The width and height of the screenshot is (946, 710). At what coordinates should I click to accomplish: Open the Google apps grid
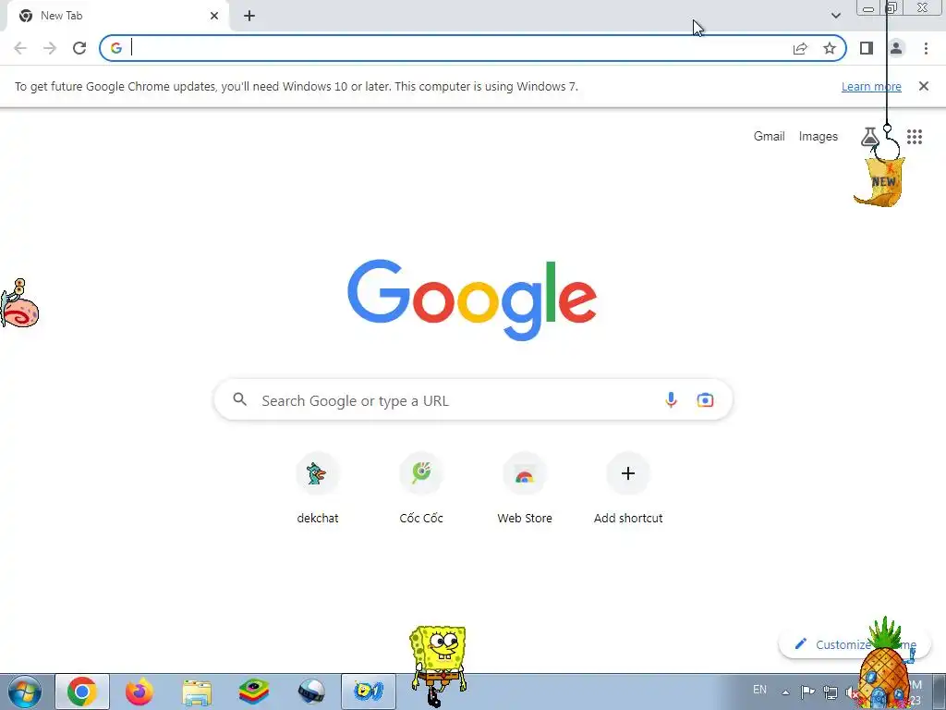(915, 137)
